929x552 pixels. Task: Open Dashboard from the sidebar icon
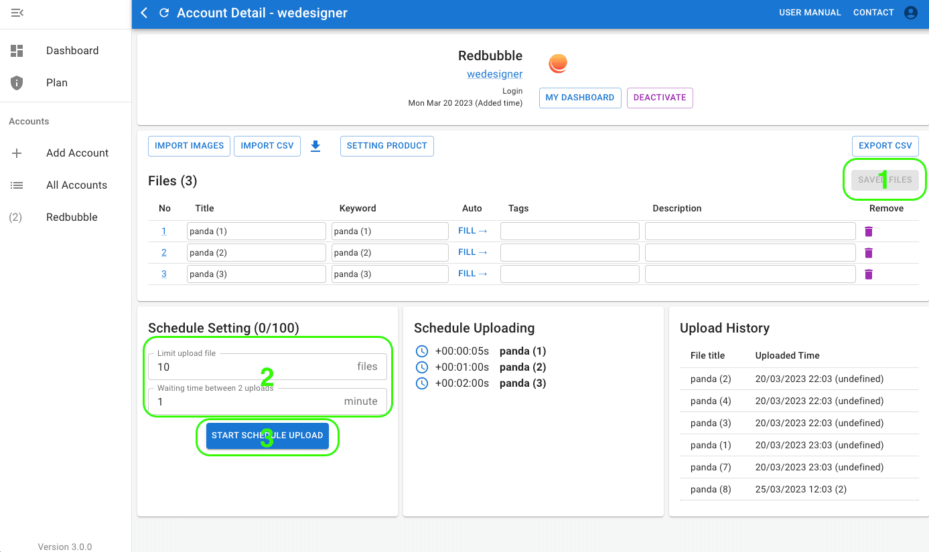[17, 50]
